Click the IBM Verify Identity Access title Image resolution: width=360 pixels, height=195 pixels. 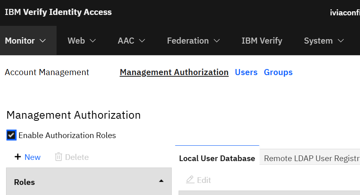58,12
